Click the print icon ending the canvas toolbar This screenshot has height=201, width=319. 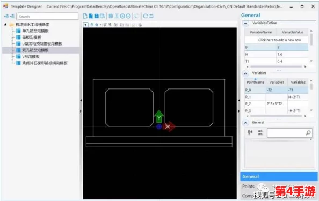tap(140, 25)
